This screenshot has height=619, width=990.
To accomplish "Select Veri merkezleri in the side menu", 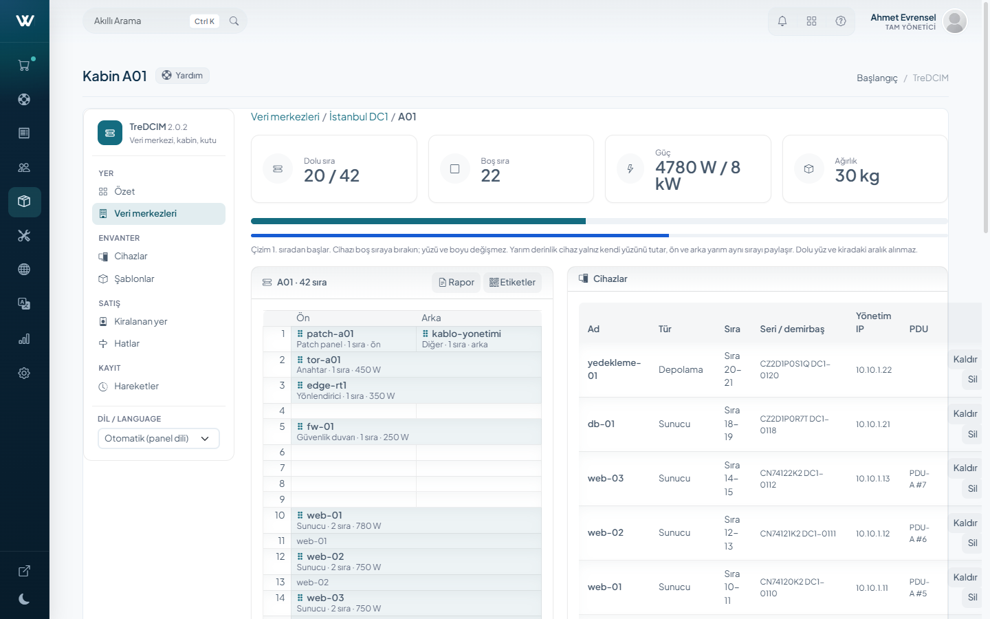I will point(159,214).
